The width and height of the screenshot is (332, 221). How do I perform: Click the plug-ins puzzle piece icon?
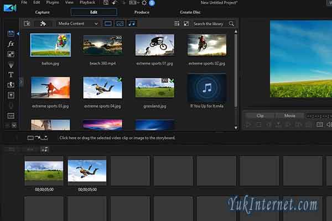point(43,24)
